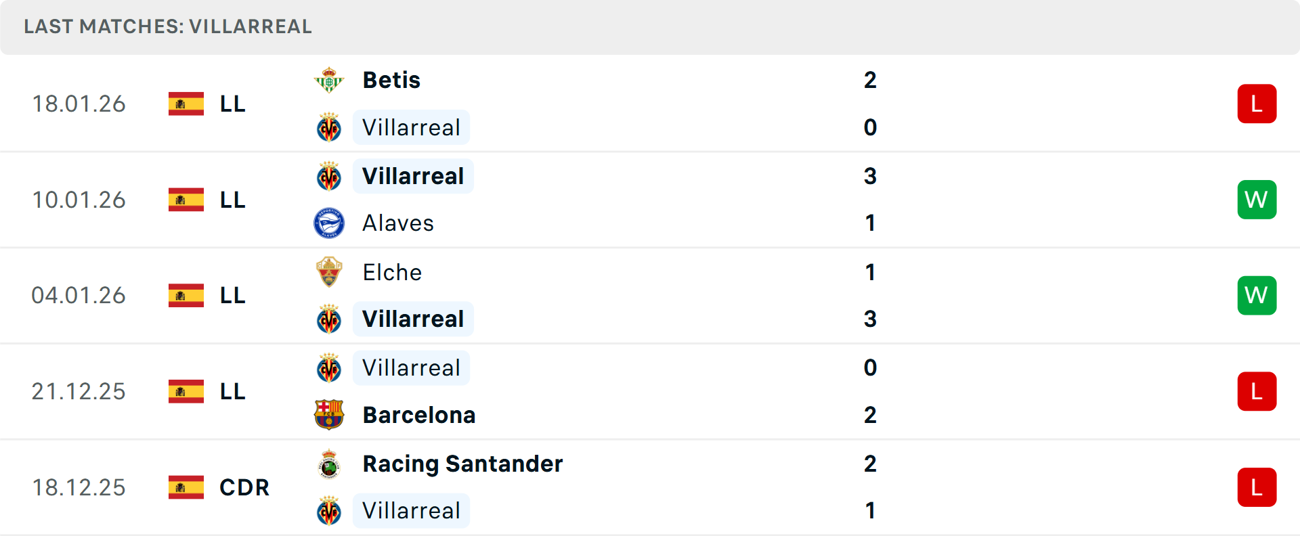Open the Barcelona team link
The width and height of the screenshot is (1300, 536).
[x=418, y=415]
